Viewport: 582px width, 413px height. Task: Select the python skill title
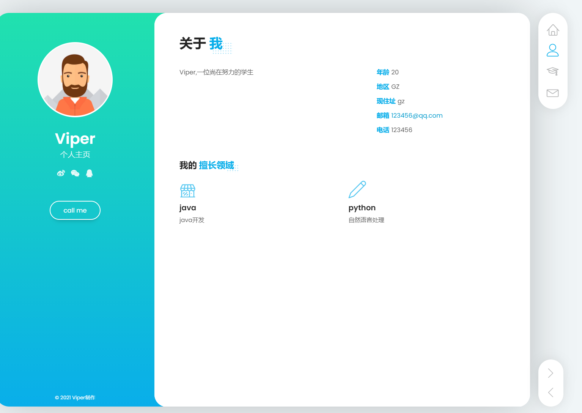(x=362, y=208)
